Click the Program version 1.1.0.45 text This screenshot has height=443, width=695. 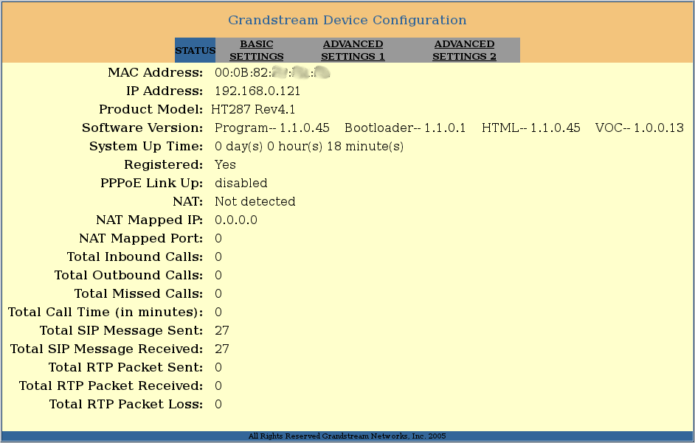[272, 128]
